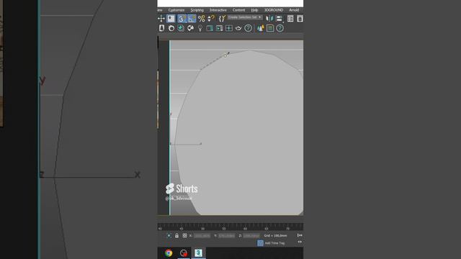Click the first icon in second toolbar row
This screenshot has width=461, height=259.
(161, 28)
